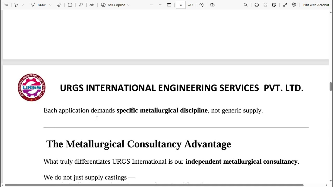Click Edit with Acrobat
This screenshot has height=187, width=333.
pyautogui.click(x=316, y=5)
